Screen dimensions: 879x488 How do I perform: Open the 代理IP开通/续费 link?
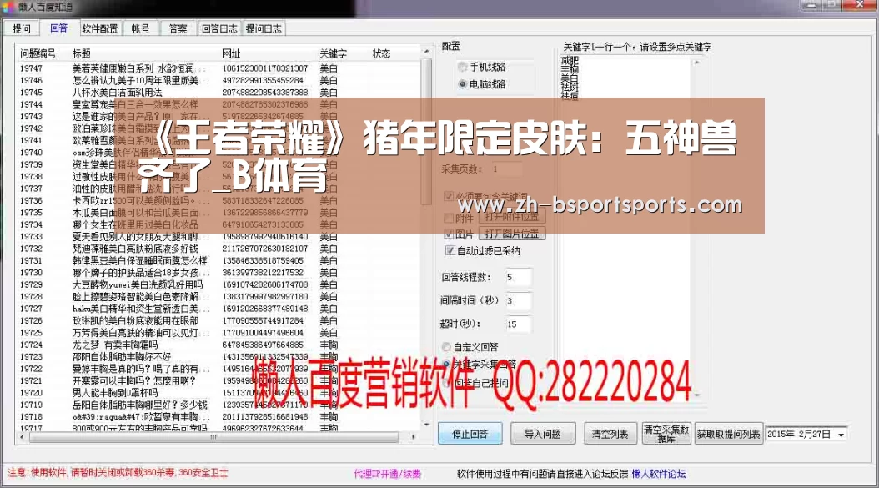(x=387, y=474)
